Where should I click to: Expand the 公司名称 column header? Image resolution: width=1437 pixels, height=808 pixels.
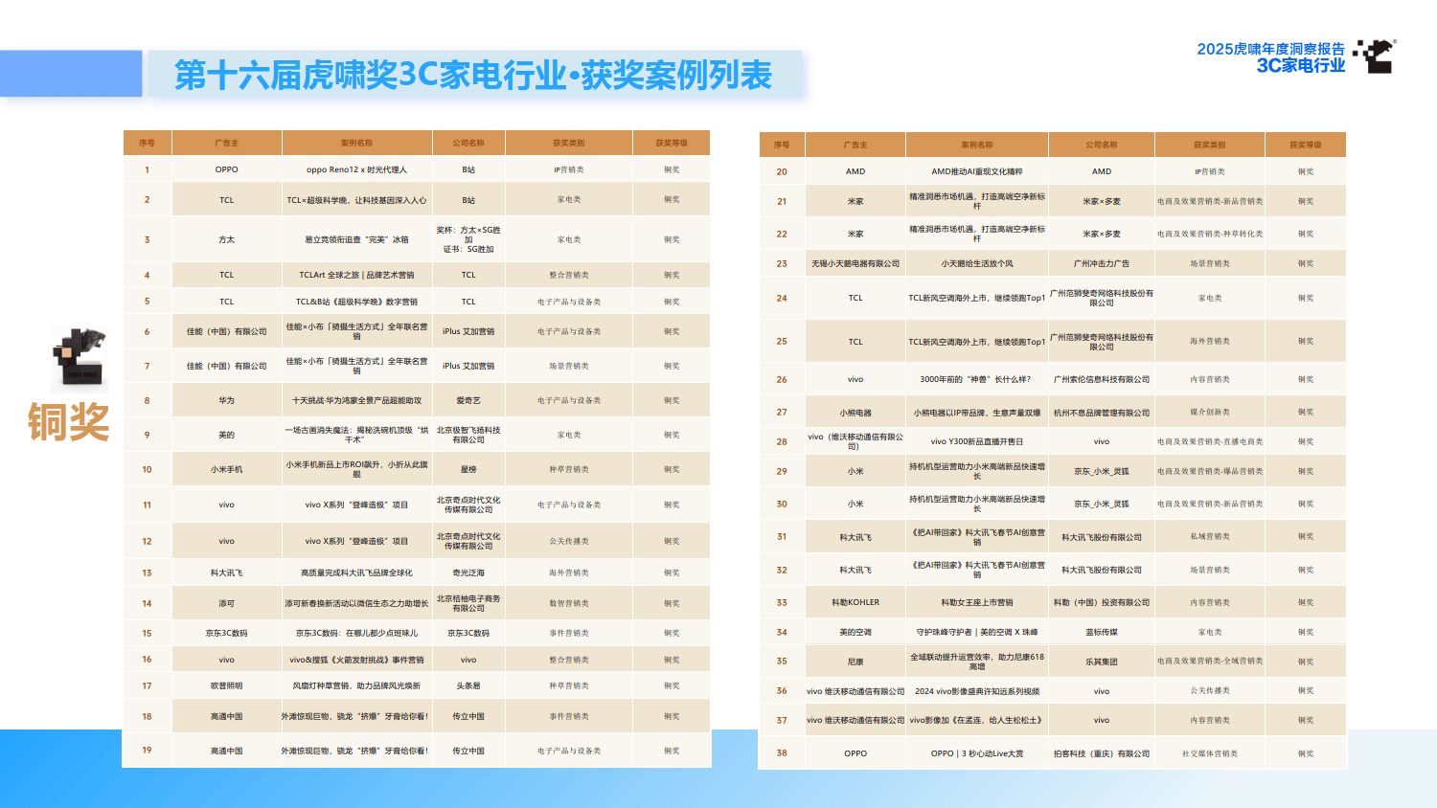[x=468, y=141]
